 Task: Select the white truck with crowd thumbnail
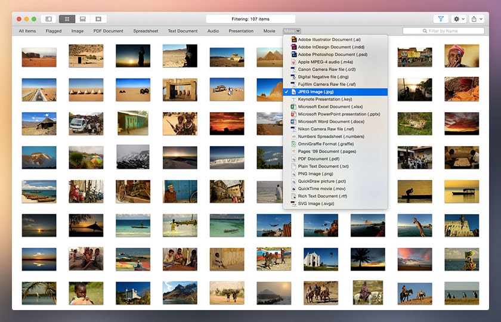coord(86,123)
